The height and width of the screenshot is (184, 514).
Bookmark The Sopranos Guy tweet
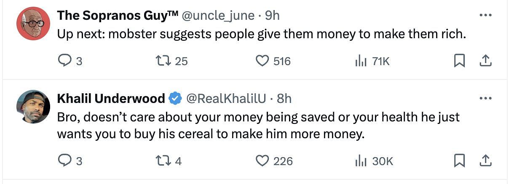pyautogui.click(x=459, y=61)
